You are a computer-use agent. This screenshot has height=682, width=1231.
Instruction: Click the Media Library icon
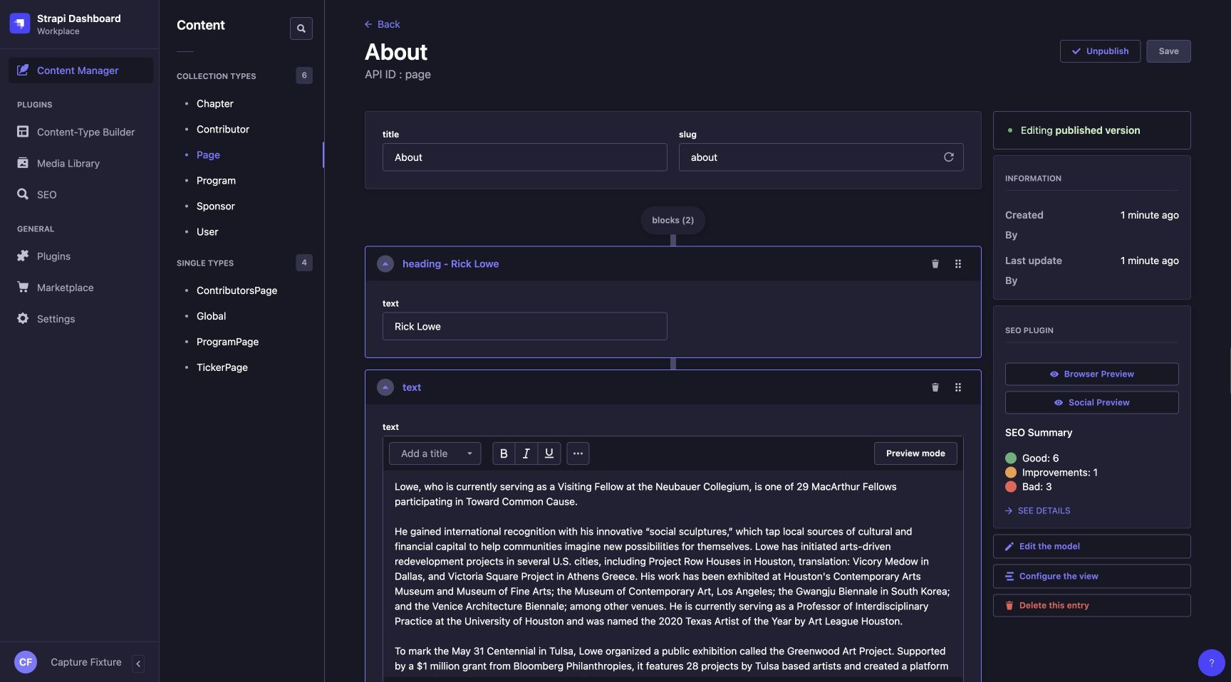(23, 163)
